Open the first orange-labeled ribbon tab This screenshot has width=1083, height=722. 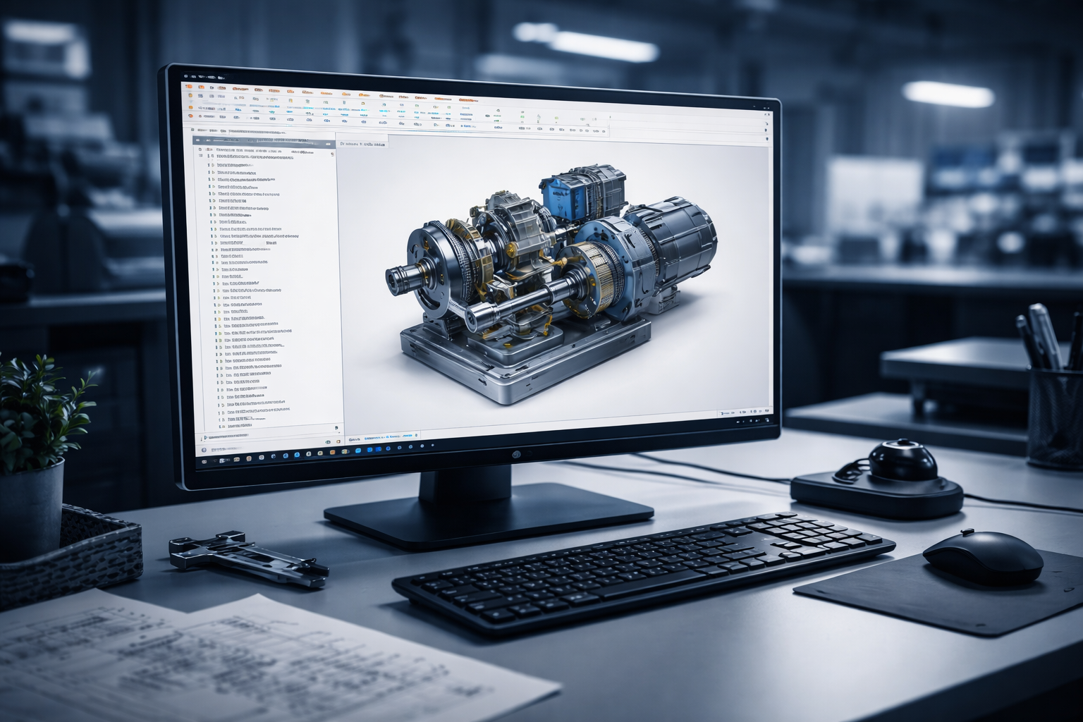pos(240,90)
